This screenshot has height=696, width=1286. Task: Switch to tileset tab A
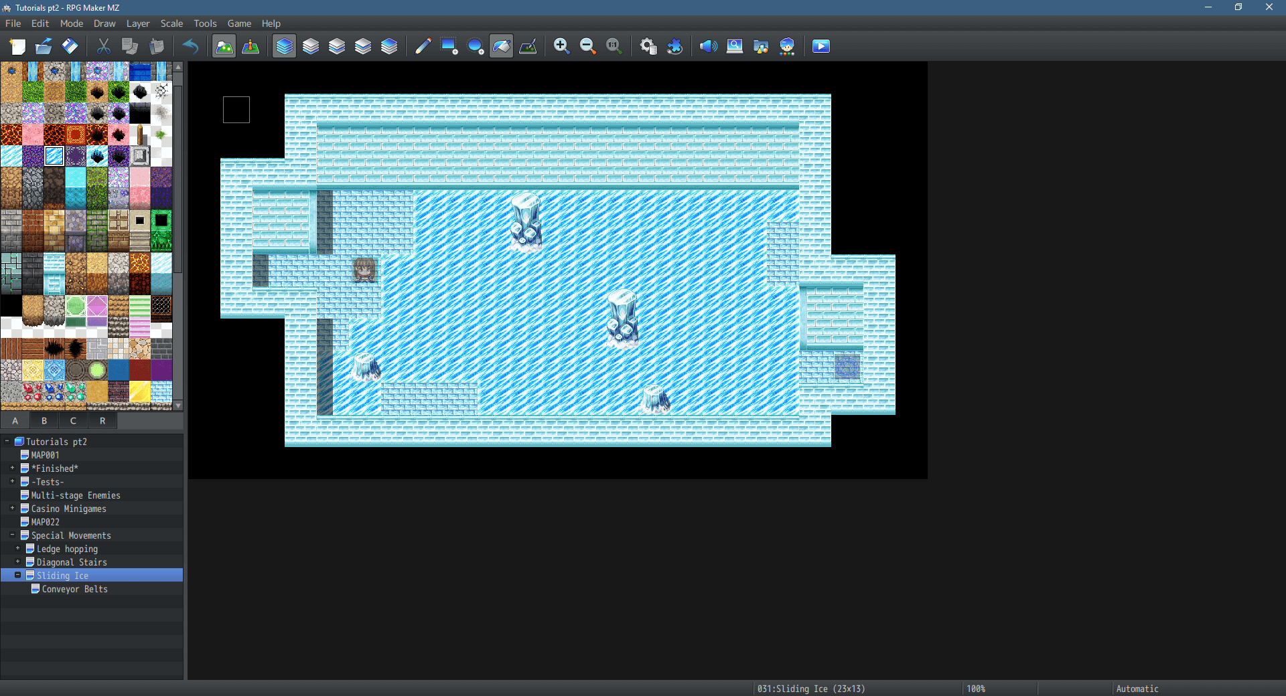[15, 420]
